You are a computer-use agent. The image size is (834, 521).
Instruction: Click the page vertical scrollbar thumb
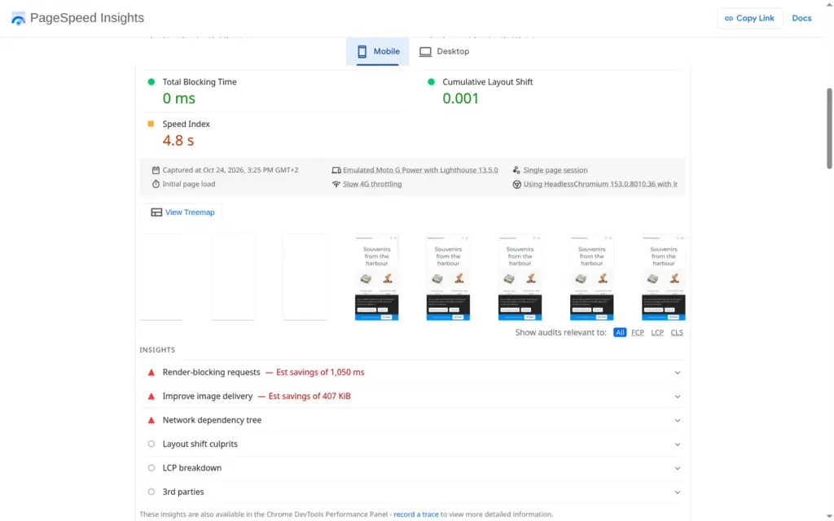coord(829,129)
